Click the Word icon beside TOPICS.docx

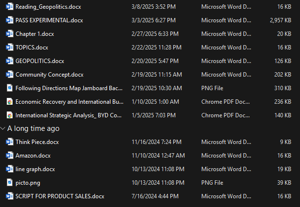coord(10,48)
